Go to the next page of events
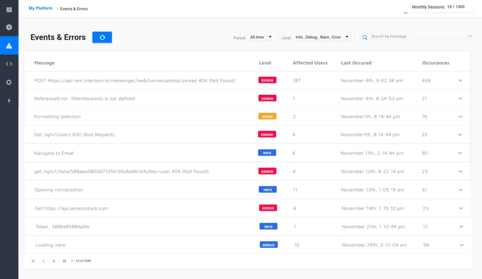The height and width of the screenshot is (279, 482). (x=54, y=261)
